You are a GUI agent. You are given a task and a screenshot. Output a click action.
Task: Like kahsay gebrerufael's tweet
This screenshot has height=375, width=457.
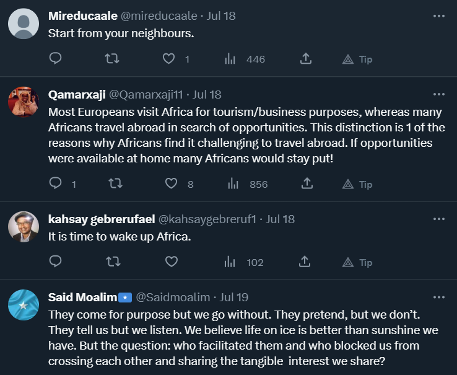tap(172, 262)
